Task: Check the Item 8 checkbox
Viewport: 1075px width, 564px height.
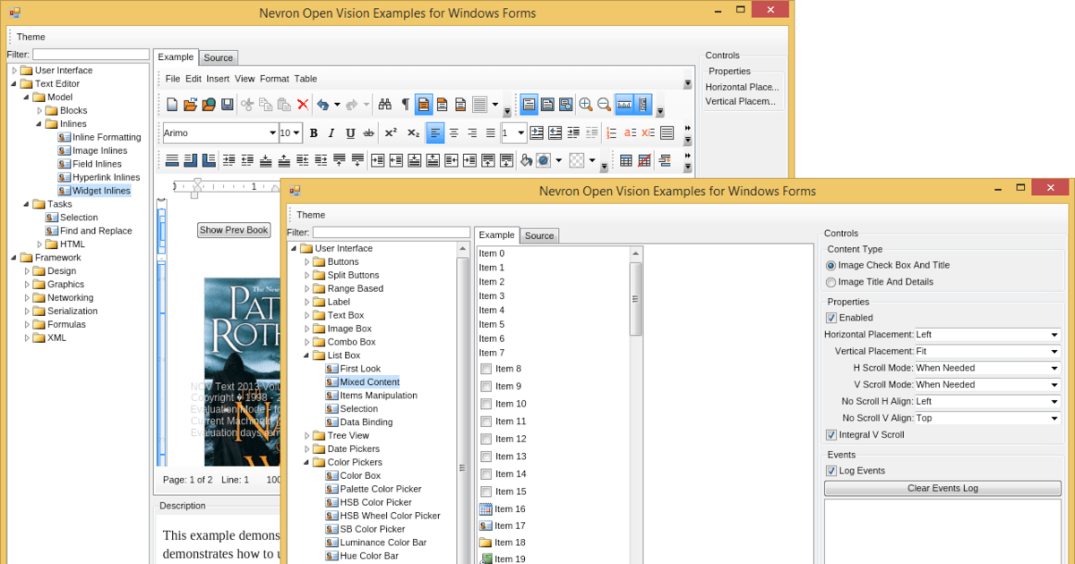Action: click(486, 369)
